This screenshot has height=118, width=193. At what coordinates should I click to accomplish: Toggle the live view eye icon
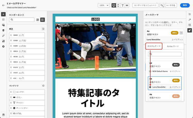coord(127,5)
